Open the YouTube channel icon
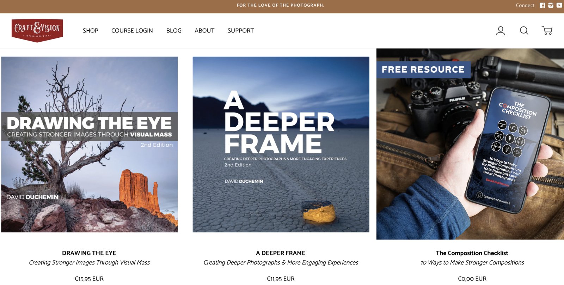 (559, 5)
